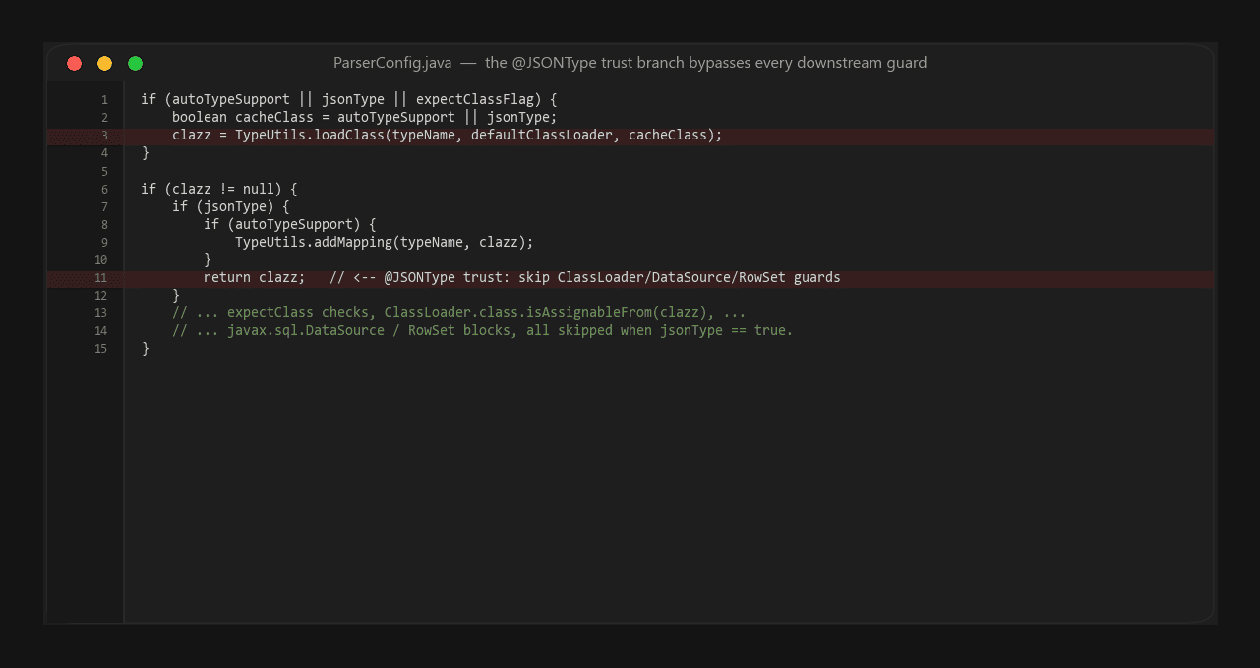
Task: Click the ParserConfig.java window title text
Action: [x=630, y=63]
